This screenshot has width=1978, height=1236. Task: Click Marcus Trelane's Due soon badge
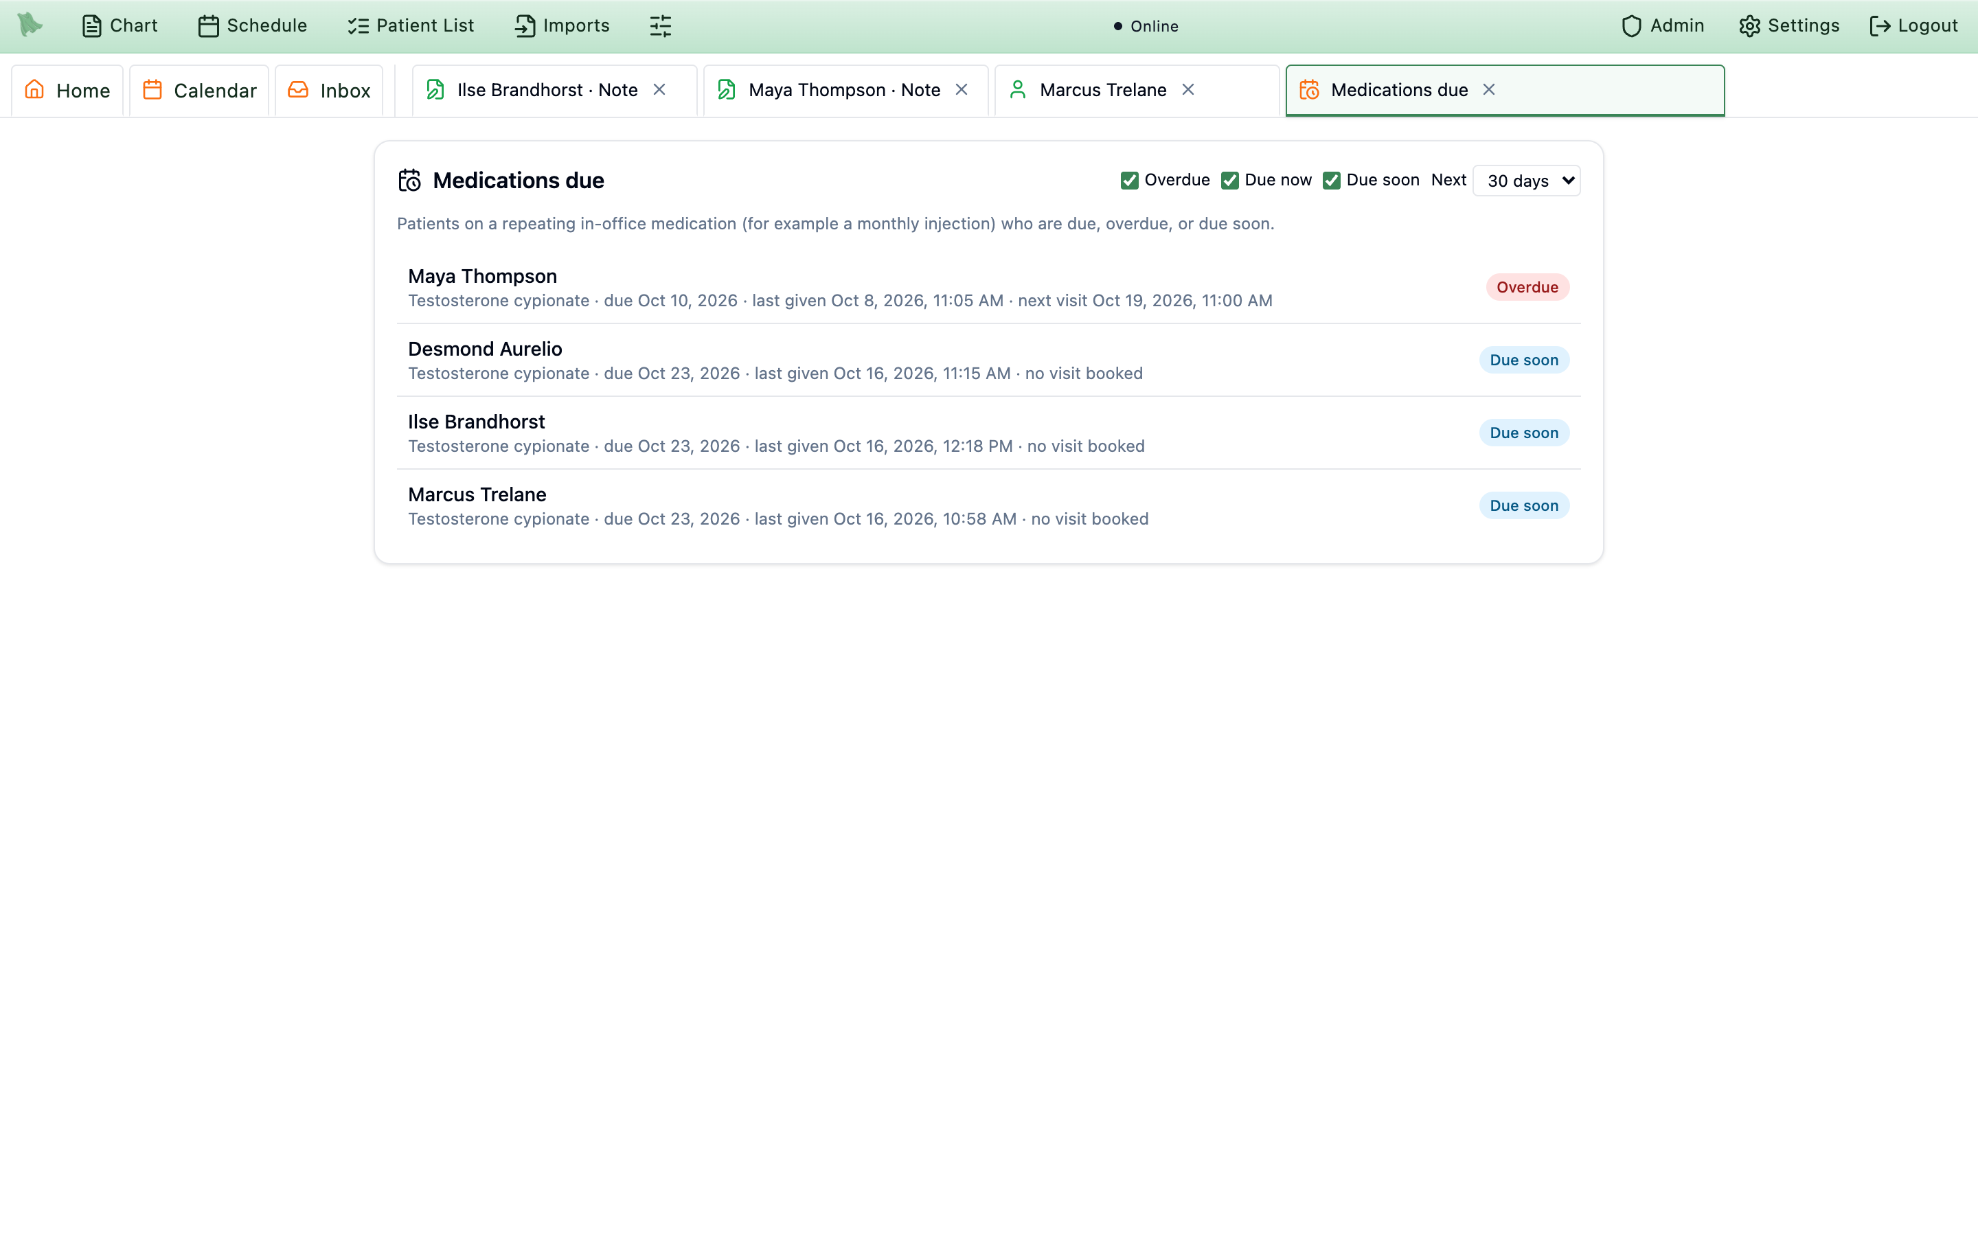[x=1523, y=505]
